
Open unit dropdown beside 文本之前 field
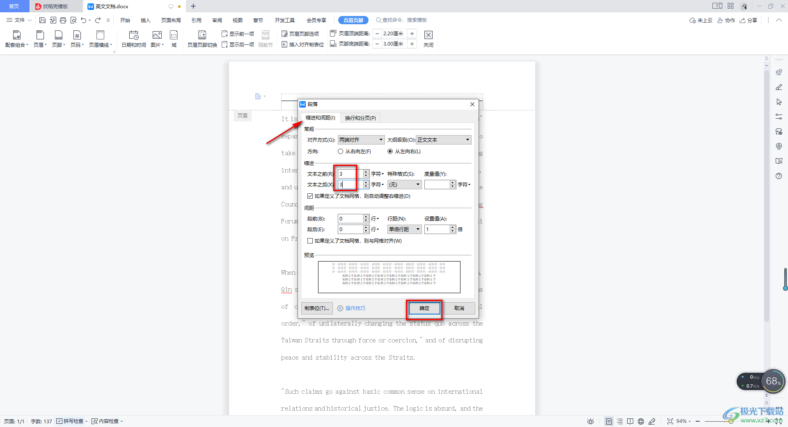click(x=377, y=174)
